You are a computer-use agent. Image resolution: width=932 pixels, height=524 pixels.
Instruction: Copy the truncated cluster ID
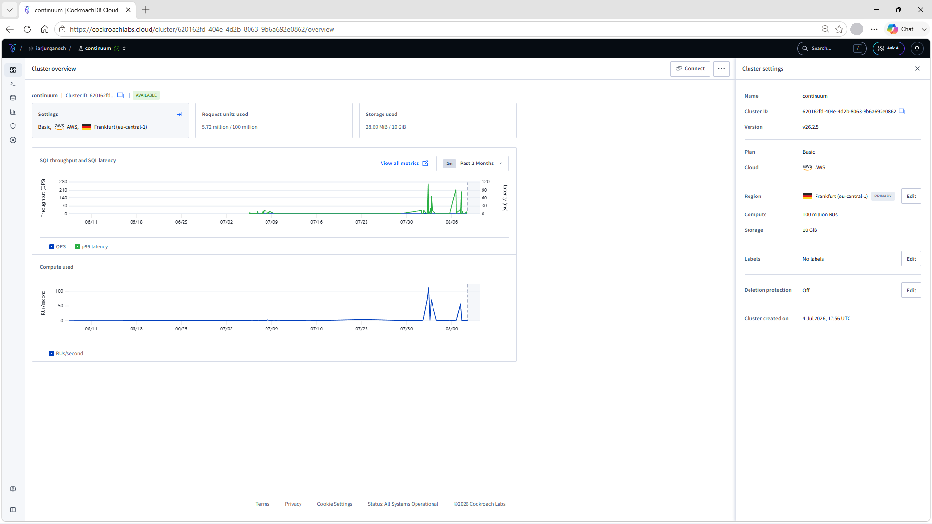coord(121,96)
